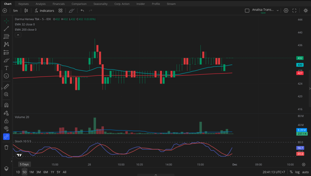
Task: Collapse the EMA indicators legend arrow
Action: (x=18, y=35)
